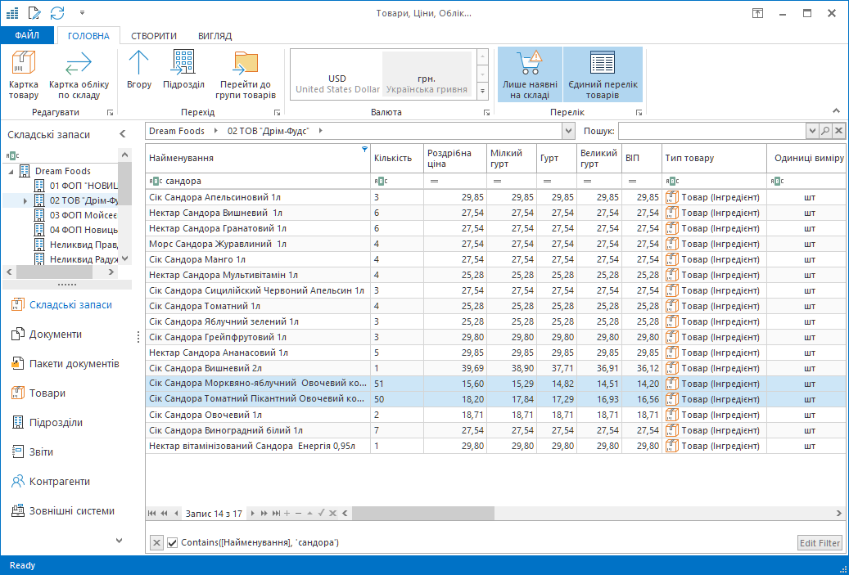Collapse the Dream Foods tree node

(x=11, y=171)
